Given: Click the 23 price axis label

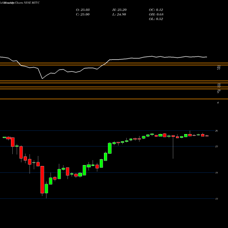Looking at the screenshot, I should click(x=217, y=146).
